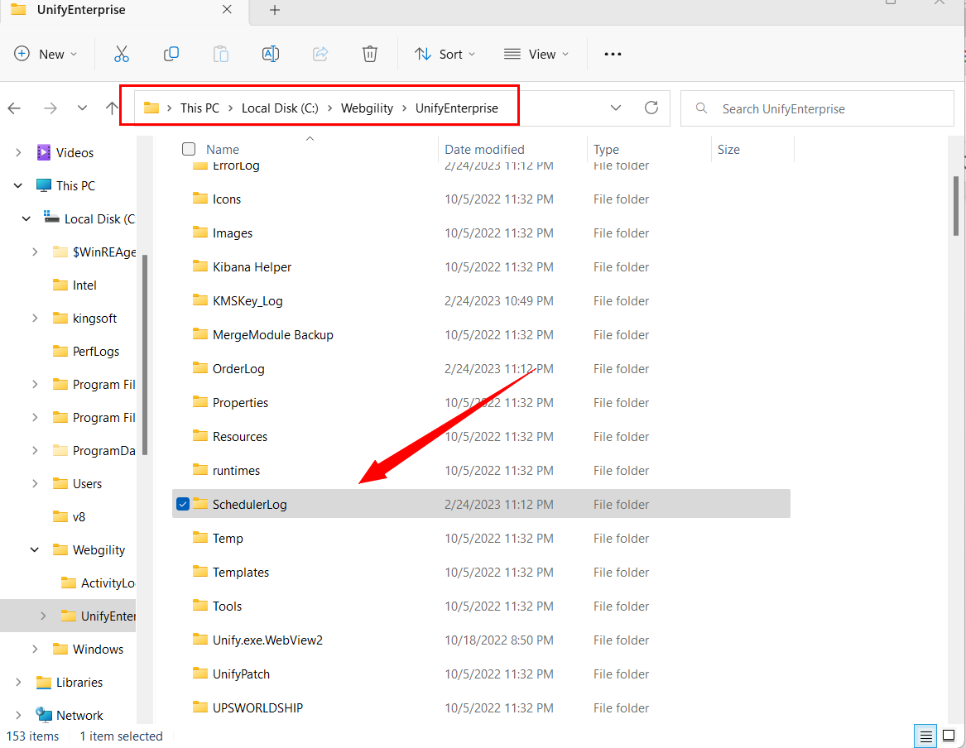Click the Tools folder icon
This screenshot has width=966, height=748.
coord(200,605)
